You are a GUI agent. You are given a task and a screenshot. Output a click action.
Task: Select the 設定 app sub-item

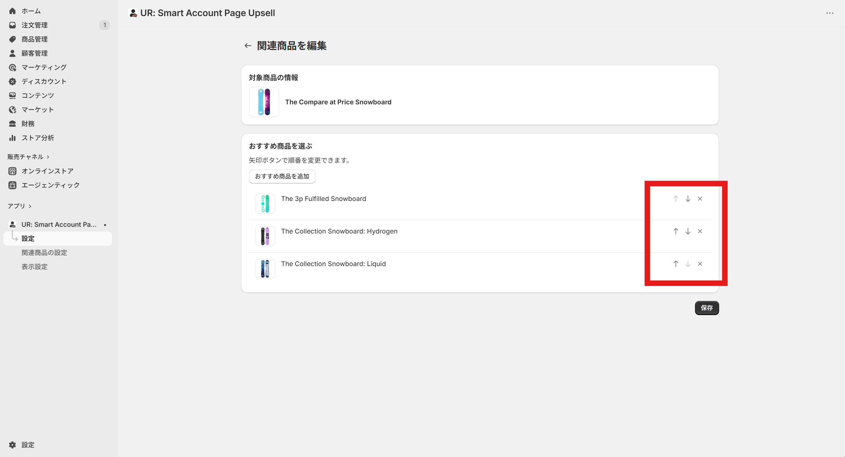58,239
